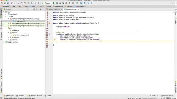Click the UTF-8 encoding selector in status bar
Image resolution: width=177 pixels, height=99 pixels.
point(138,98)
